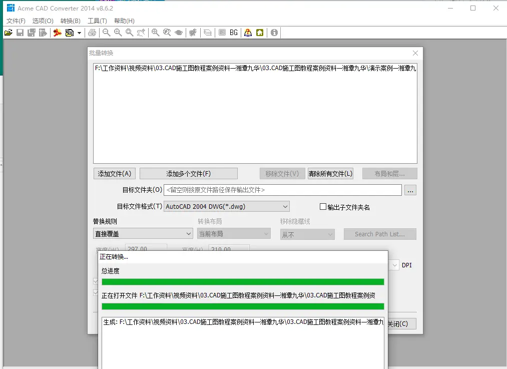Click the Save floppy disk icon
Screen dimensions: 507x369
pyautogui.click(x=20, y=33)
